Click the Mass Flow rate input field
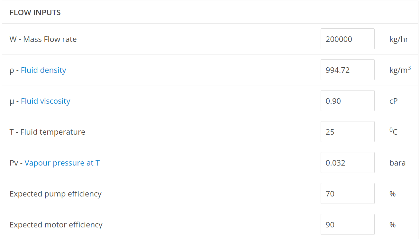The width and height of the screenshot is (420, 239). pos(347,39)
